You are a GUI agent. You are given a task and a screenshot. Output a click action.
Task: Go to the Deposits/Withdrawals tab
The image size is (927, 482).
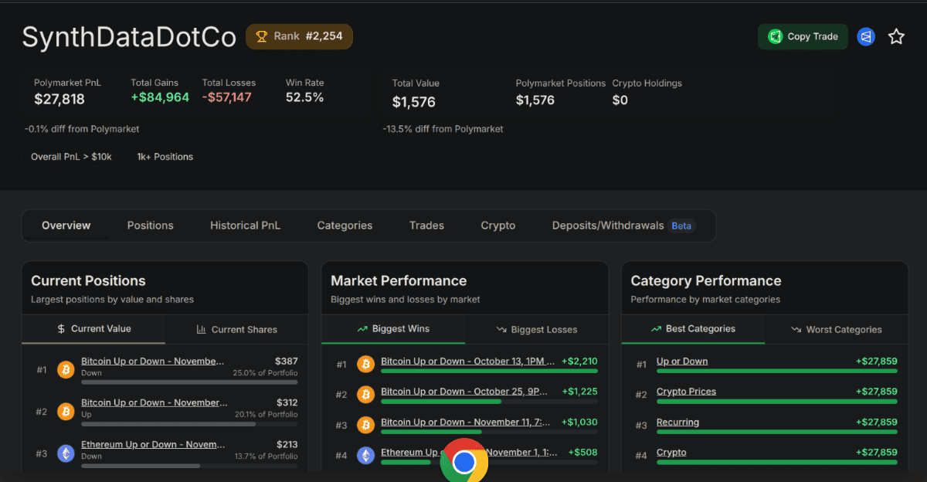[607, 226]
